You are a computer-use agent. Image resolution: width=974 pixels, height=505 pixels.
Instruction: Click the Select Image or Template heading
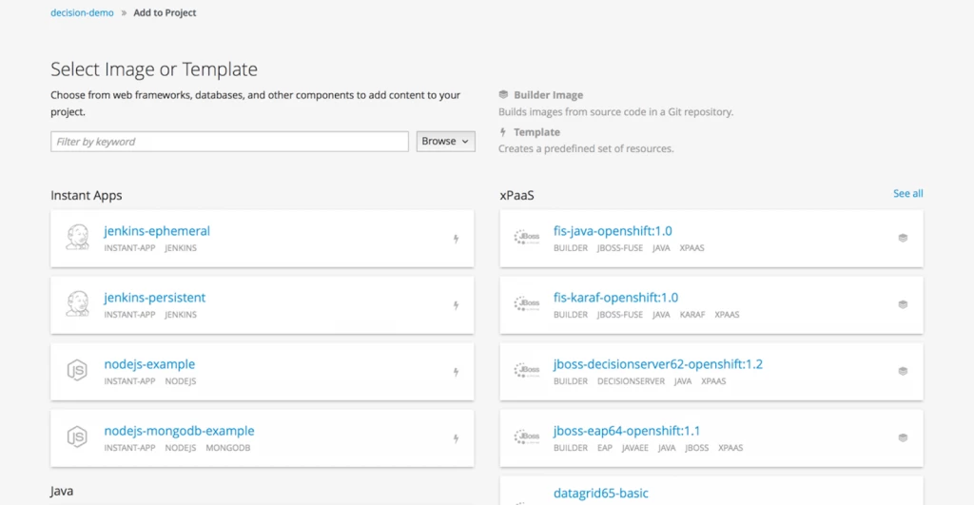(154, 68)
